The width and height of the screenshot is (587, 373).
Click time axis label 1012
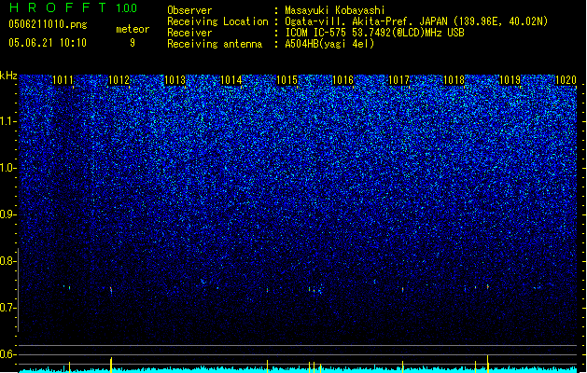click(119, 80)
